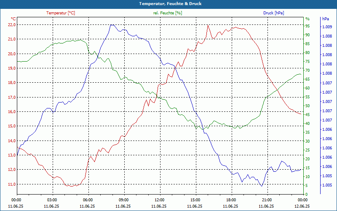Click the 18,0 temperature axis value
This screenshot has height=211, width=337.
(x=12, y=83)
